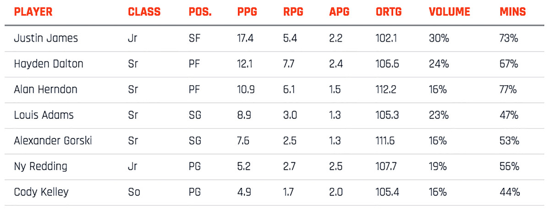Click the POS. column header
The image size is (550, 214).
[x=200, y=11]
